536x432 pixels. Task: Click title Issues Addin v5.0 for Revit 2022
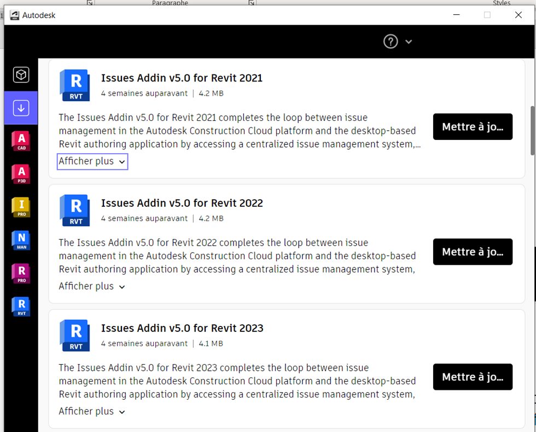(x=182, y=203)
